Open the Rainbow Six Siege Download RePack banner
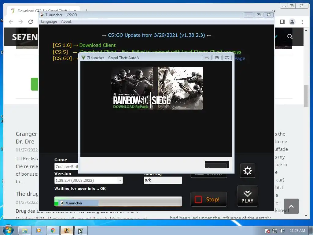The height and width of the screenshot is (235, 313). [x=157, y=88]
